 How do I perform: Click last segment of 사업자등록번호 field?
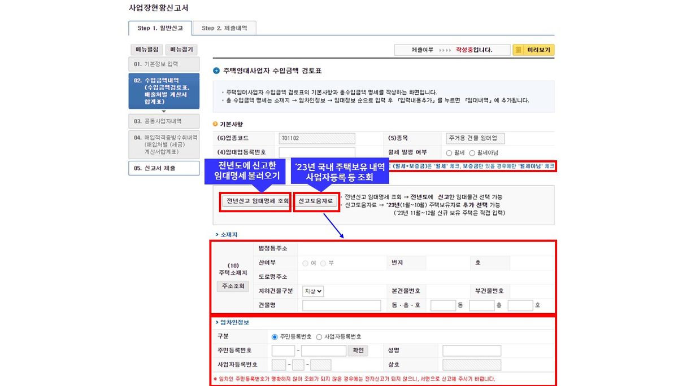(321, 365)
